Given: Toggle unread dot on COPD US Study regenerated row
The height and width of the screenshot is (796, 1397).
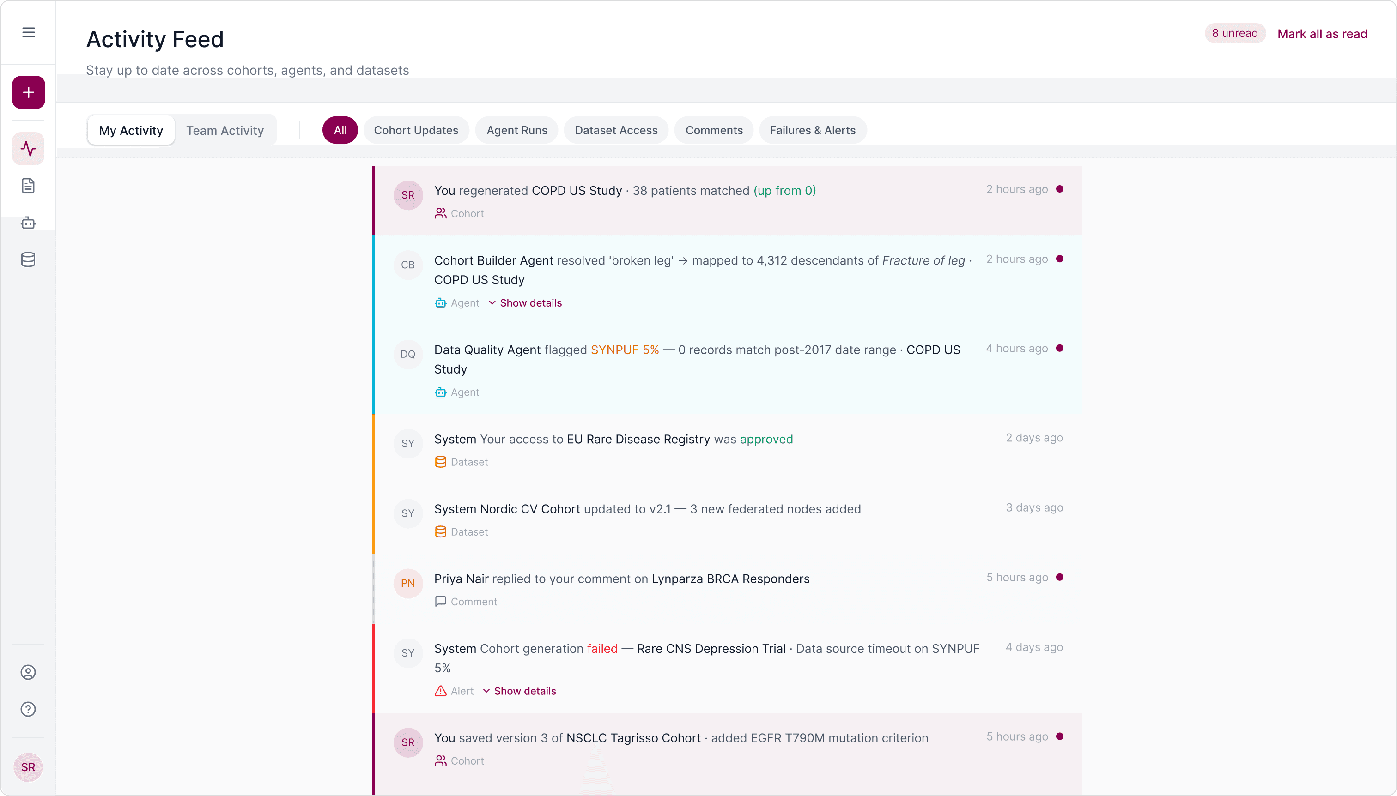Looking at the screenshot, I should coord(1059,189).
